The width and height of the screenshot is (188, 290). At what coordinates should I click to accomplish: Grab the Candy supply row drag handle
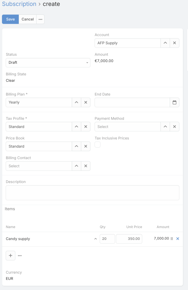coord(172,239)
